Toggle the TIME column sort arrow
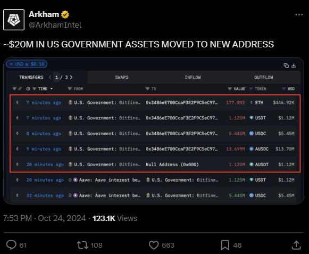 pos(52,89)
